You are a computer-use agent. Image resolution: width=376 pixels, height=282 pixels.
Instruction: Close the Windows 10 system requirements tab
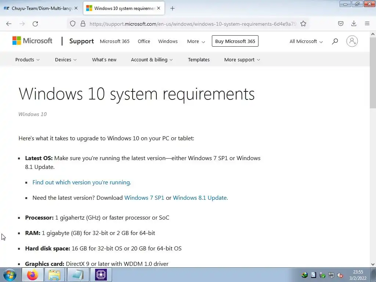(159, 8)
